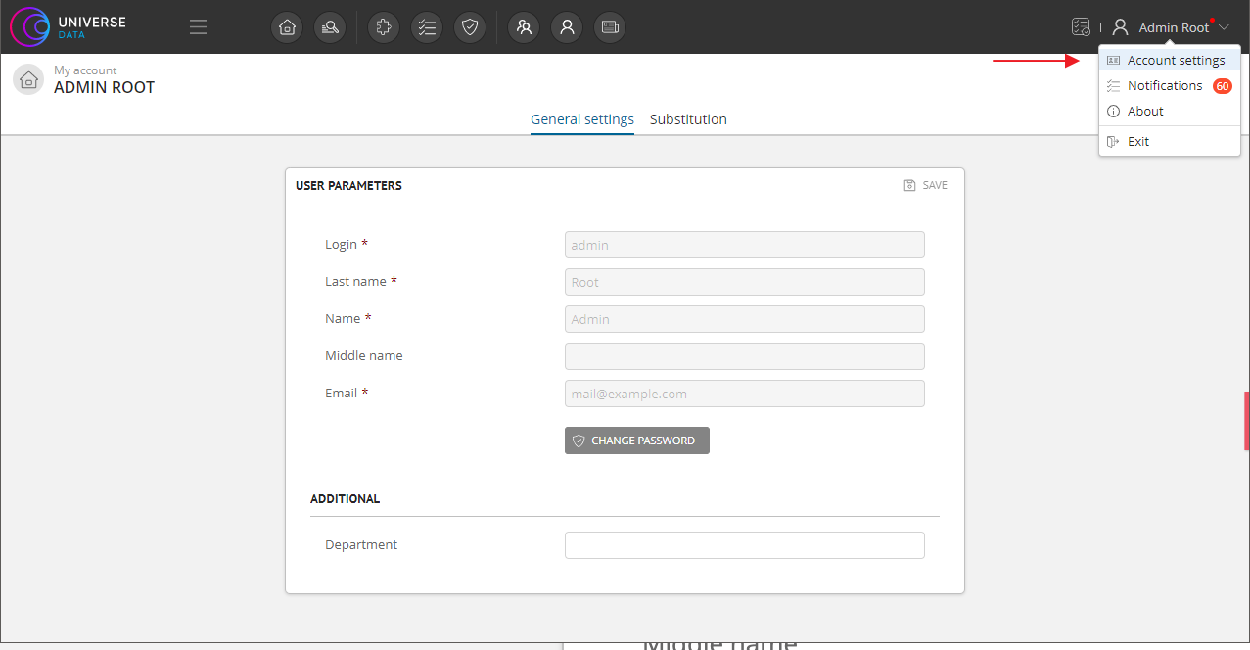1250x650 pixels.
Task: Expand the Admin Root user dropdown
Action: tap(1172, 27)
